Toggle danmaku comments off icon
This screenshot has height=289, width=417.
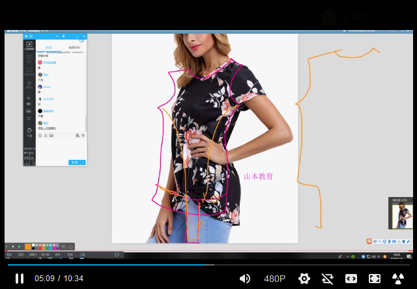(x=327, y=279)
